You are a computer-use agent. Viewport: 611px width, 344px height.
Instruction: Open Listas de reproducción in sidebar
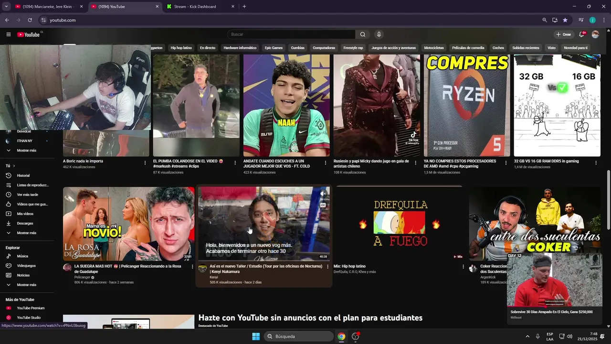(27, 185)
